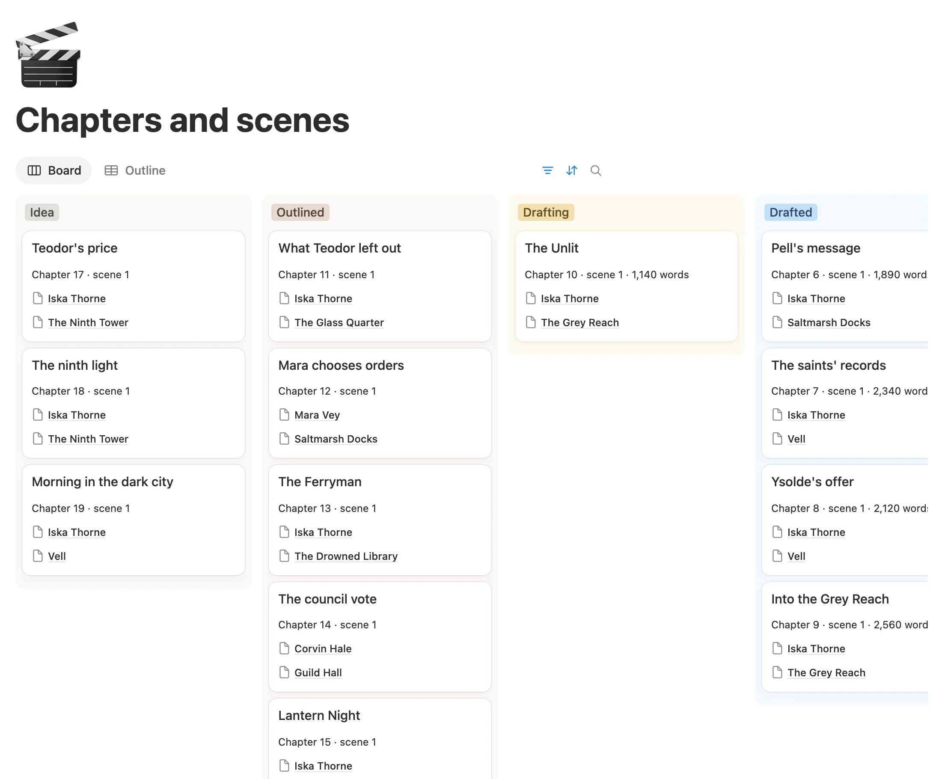
Task: Click the Idea column label
Action: coord(42,212)
